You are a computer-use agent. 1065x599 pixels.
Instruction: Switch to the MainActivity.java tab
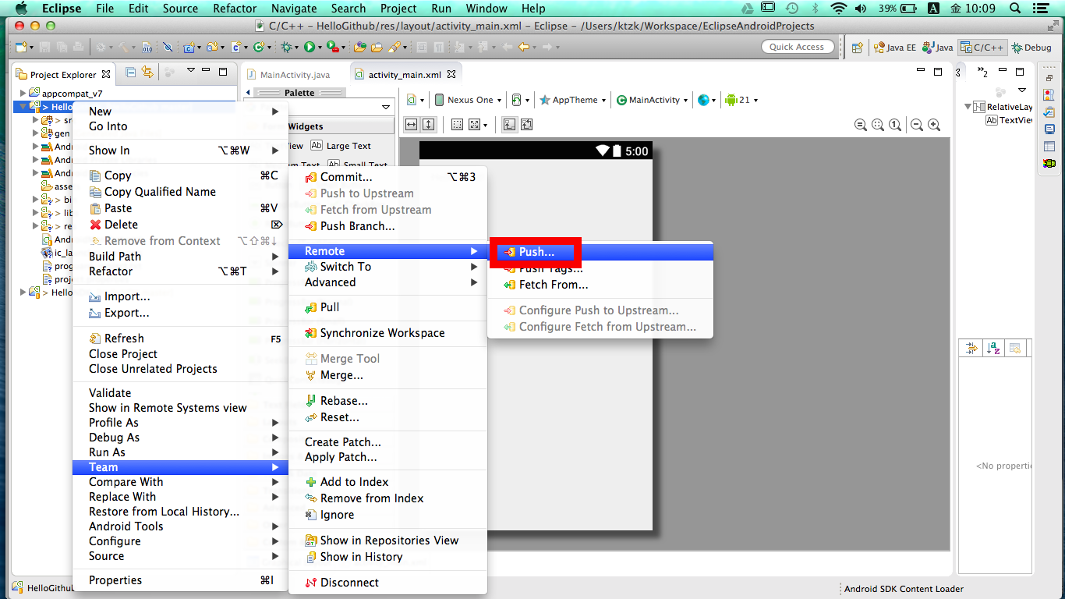(x=295, y=75)
